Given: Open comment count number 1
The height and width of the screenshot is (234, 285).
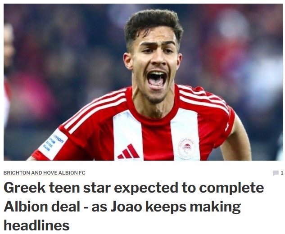Looking at the screenshot, I should (x=282, y=173).
